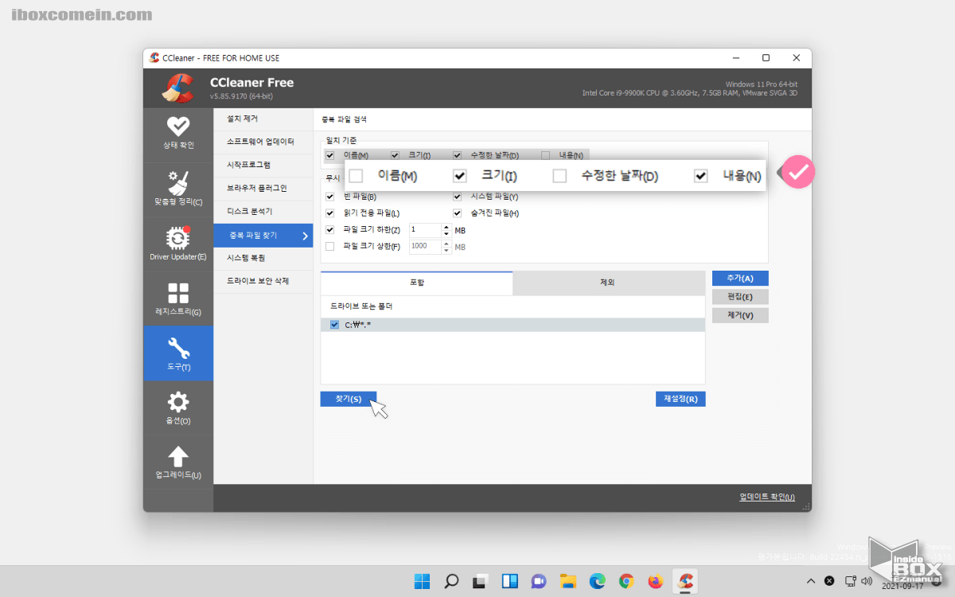Click the 업그레이드 upgrade arrow icon
955x597 pixels.
click(x=178, y=462)
